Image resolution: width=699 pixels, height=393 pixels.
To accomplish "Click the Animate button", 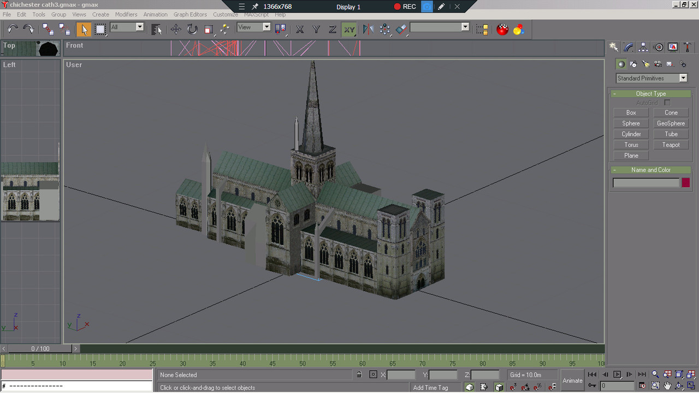I will 572,380.
